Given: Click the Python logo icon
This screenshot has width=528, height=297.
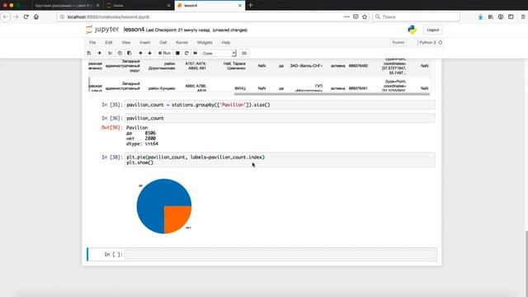Looking at the screenshot, I should (412, 30).
